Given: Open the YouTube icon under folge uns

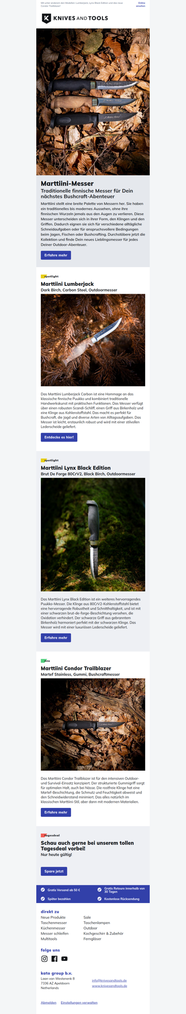Looking at the screenshot, I should tap(65, 959).
